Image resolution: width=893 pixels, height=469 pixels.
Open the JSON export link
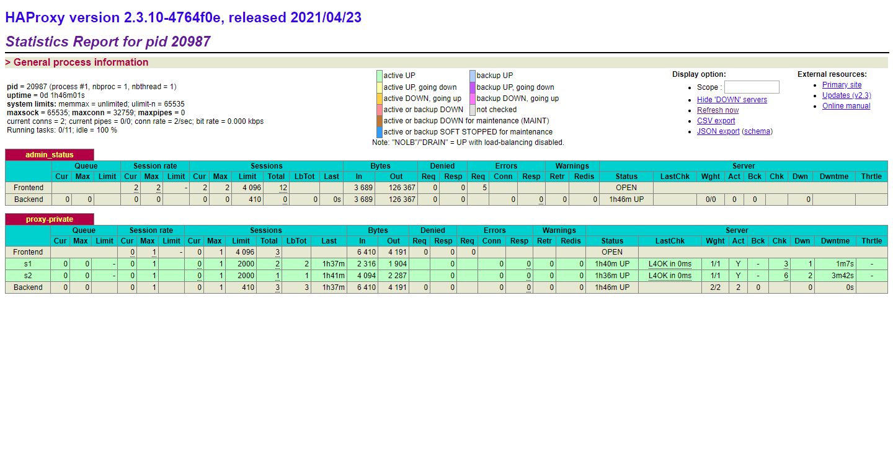pos(718,131)
